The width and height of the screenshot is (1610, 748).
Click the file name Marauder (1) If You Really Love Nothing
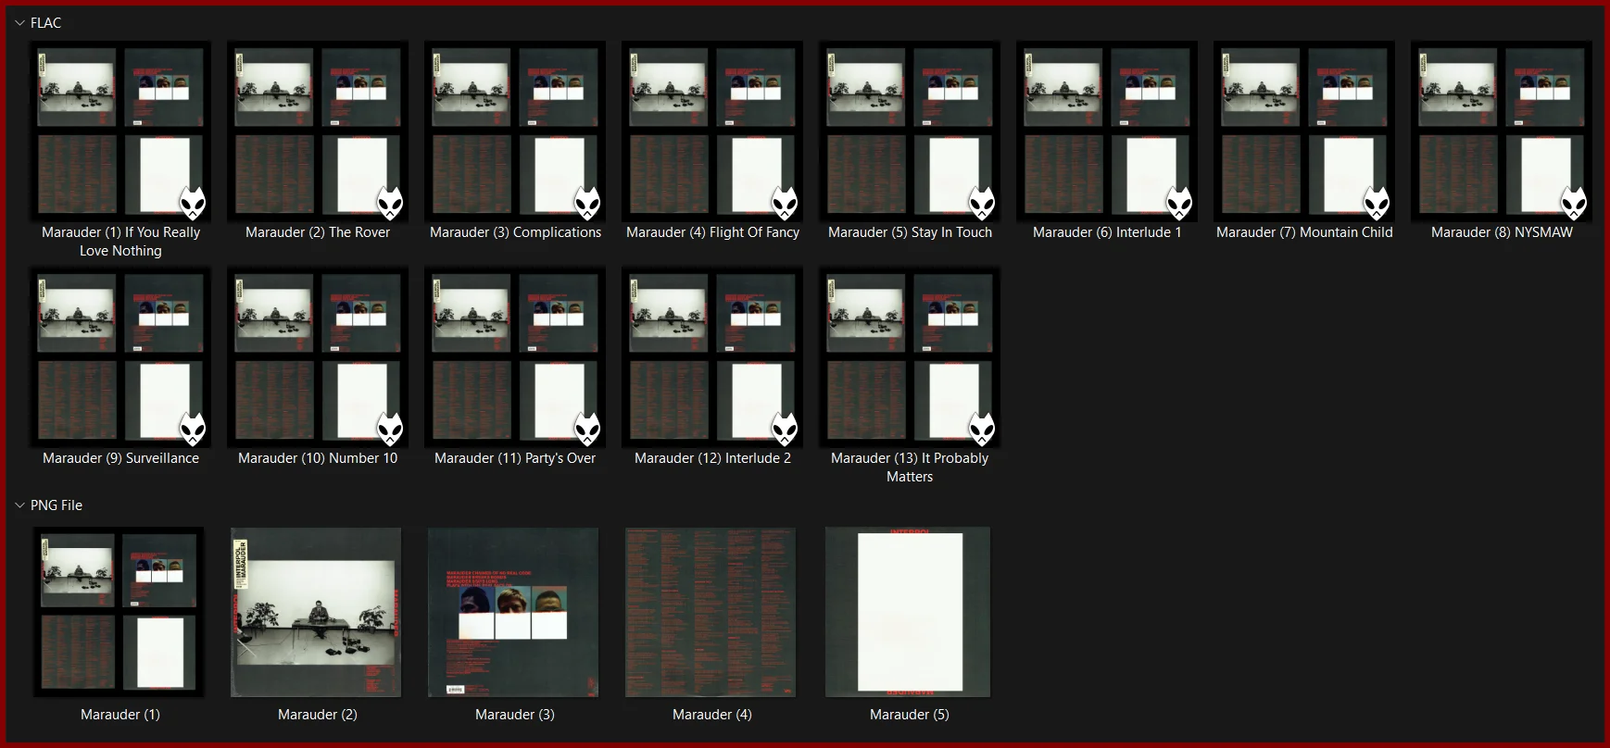click(x=120, y=242)
